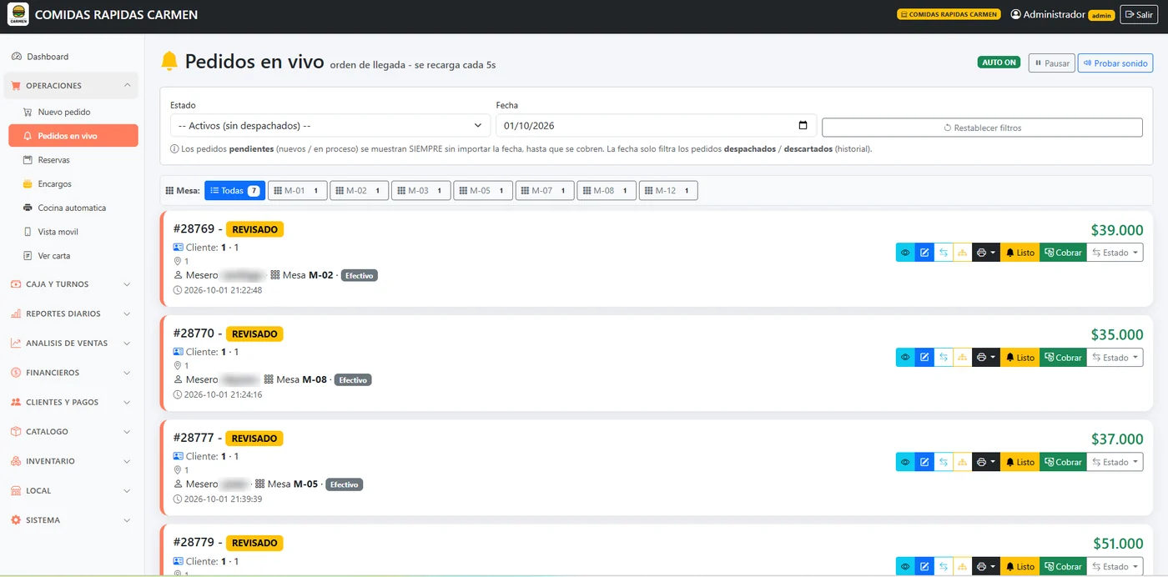View details of order #28769
The image size is (1168, 577).
coord(905,253)
